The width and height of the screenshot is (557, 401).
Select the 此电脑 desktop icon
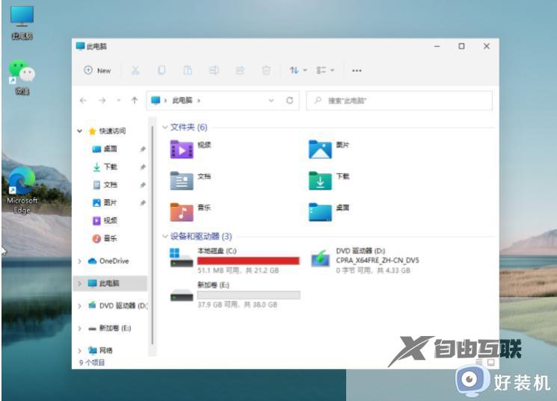point(22,22)
